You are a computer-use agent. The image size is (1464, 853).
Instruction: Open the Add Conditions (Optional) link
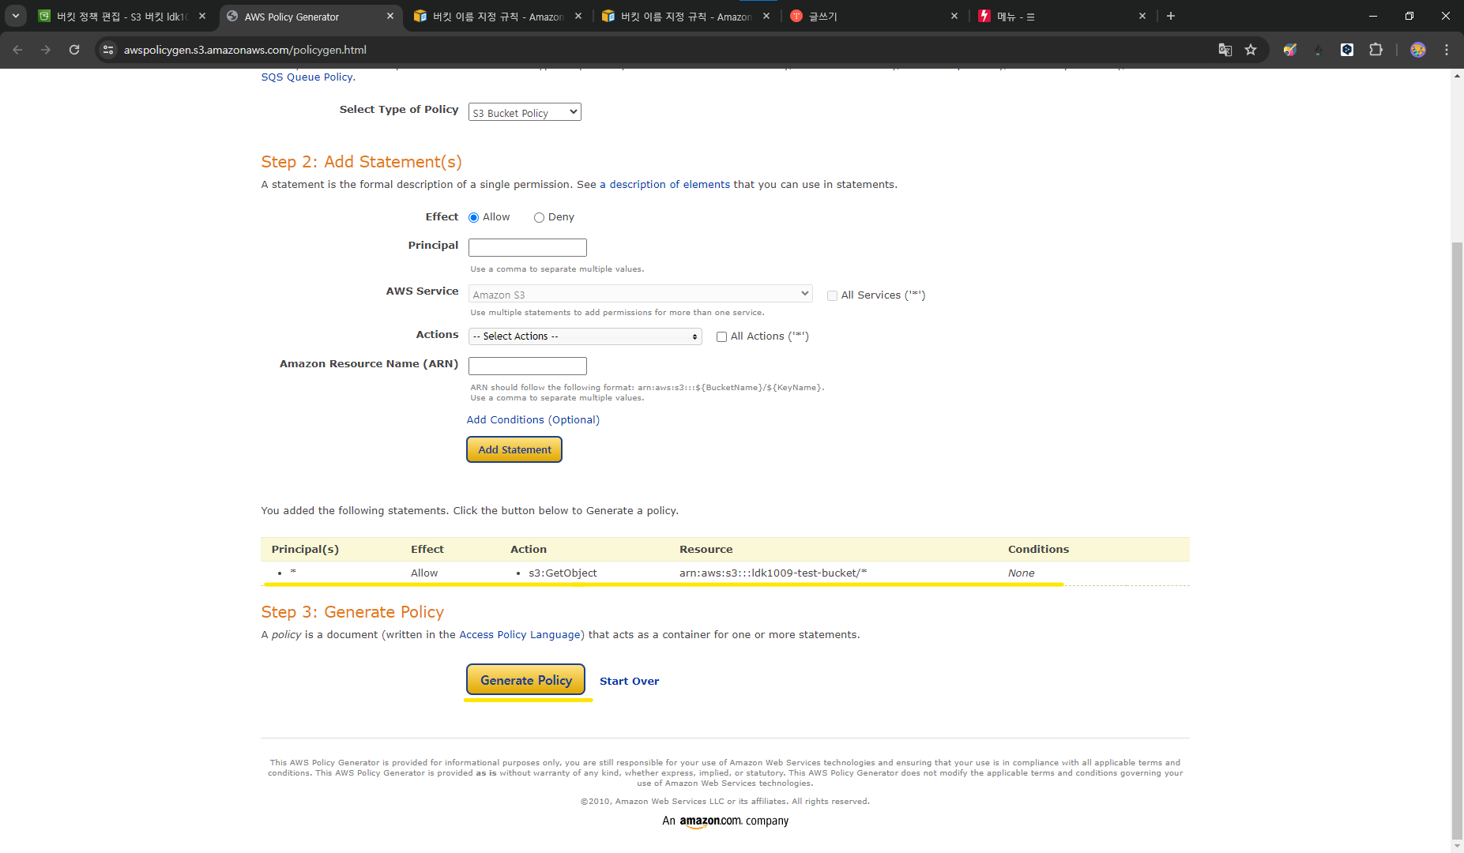point(533,419)
